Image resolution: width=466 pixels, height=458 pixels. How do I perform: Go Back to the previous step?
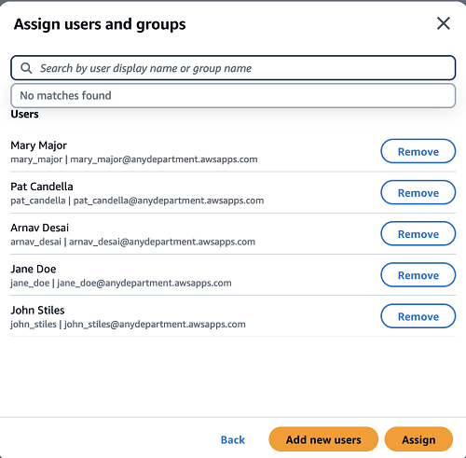click(233, 439)
